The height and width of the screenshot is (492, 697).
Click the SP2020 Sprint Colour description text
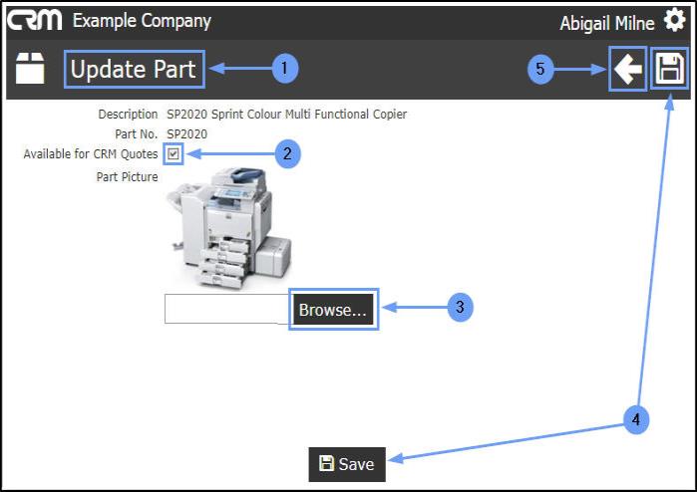pyautogui.click(x=286, y=115)
